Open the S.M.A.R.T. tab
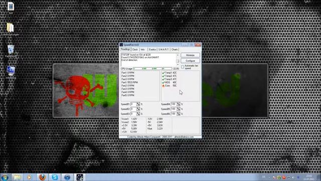Screen dimensions: 321x181 pos(164,50)
